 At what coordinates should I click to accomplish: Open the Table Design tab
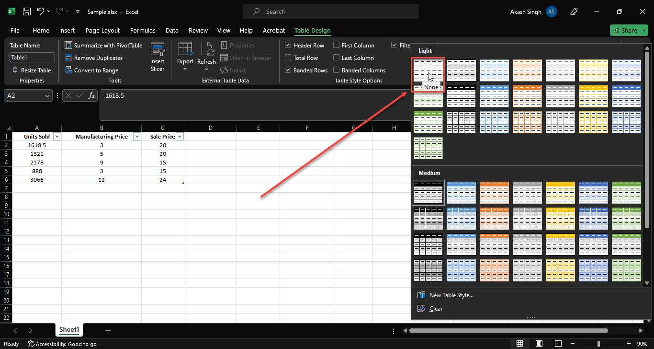[x=312, y=30]
